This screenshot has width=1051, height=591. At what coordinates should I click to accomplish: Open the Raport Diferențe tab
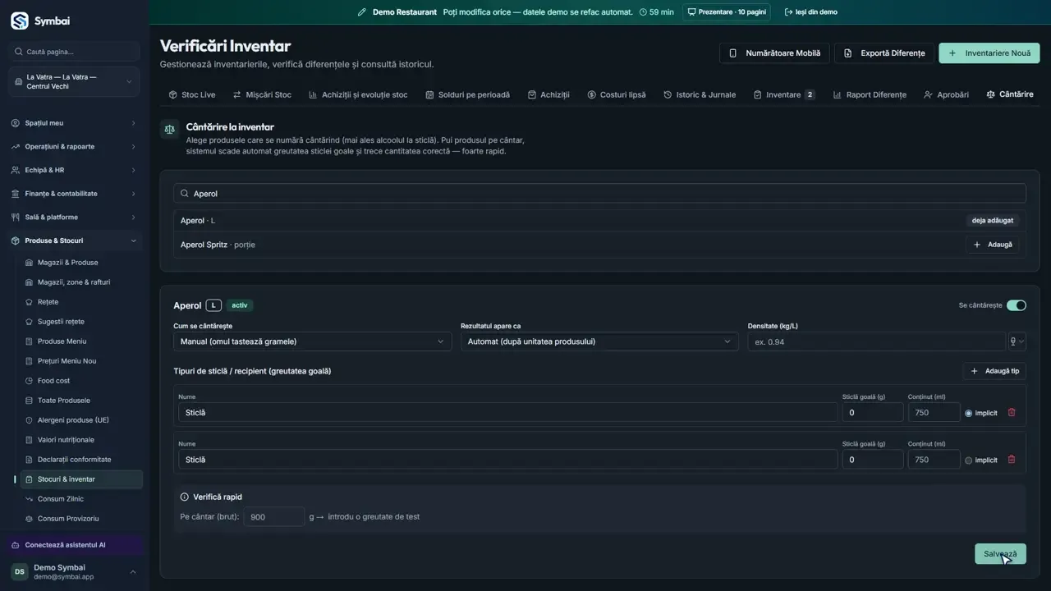pyautogui.click(x=870, y=94)
